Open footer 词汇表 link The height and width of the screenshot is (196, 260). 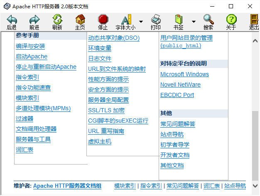coord(211,186)
